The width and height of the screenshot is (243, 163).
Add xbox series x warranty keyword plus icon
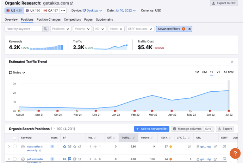(23, 146)
